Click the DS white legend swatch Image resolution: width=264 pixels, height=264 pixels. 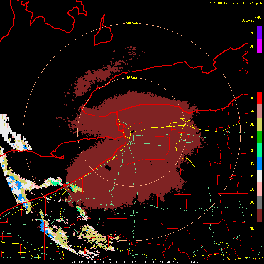click(x=259, y=176)
